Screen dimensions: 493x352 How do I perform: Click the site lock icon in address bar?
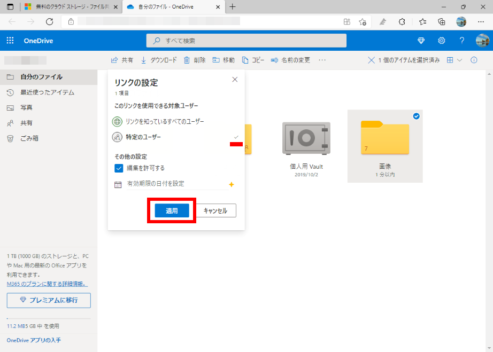tap(71, 22)
